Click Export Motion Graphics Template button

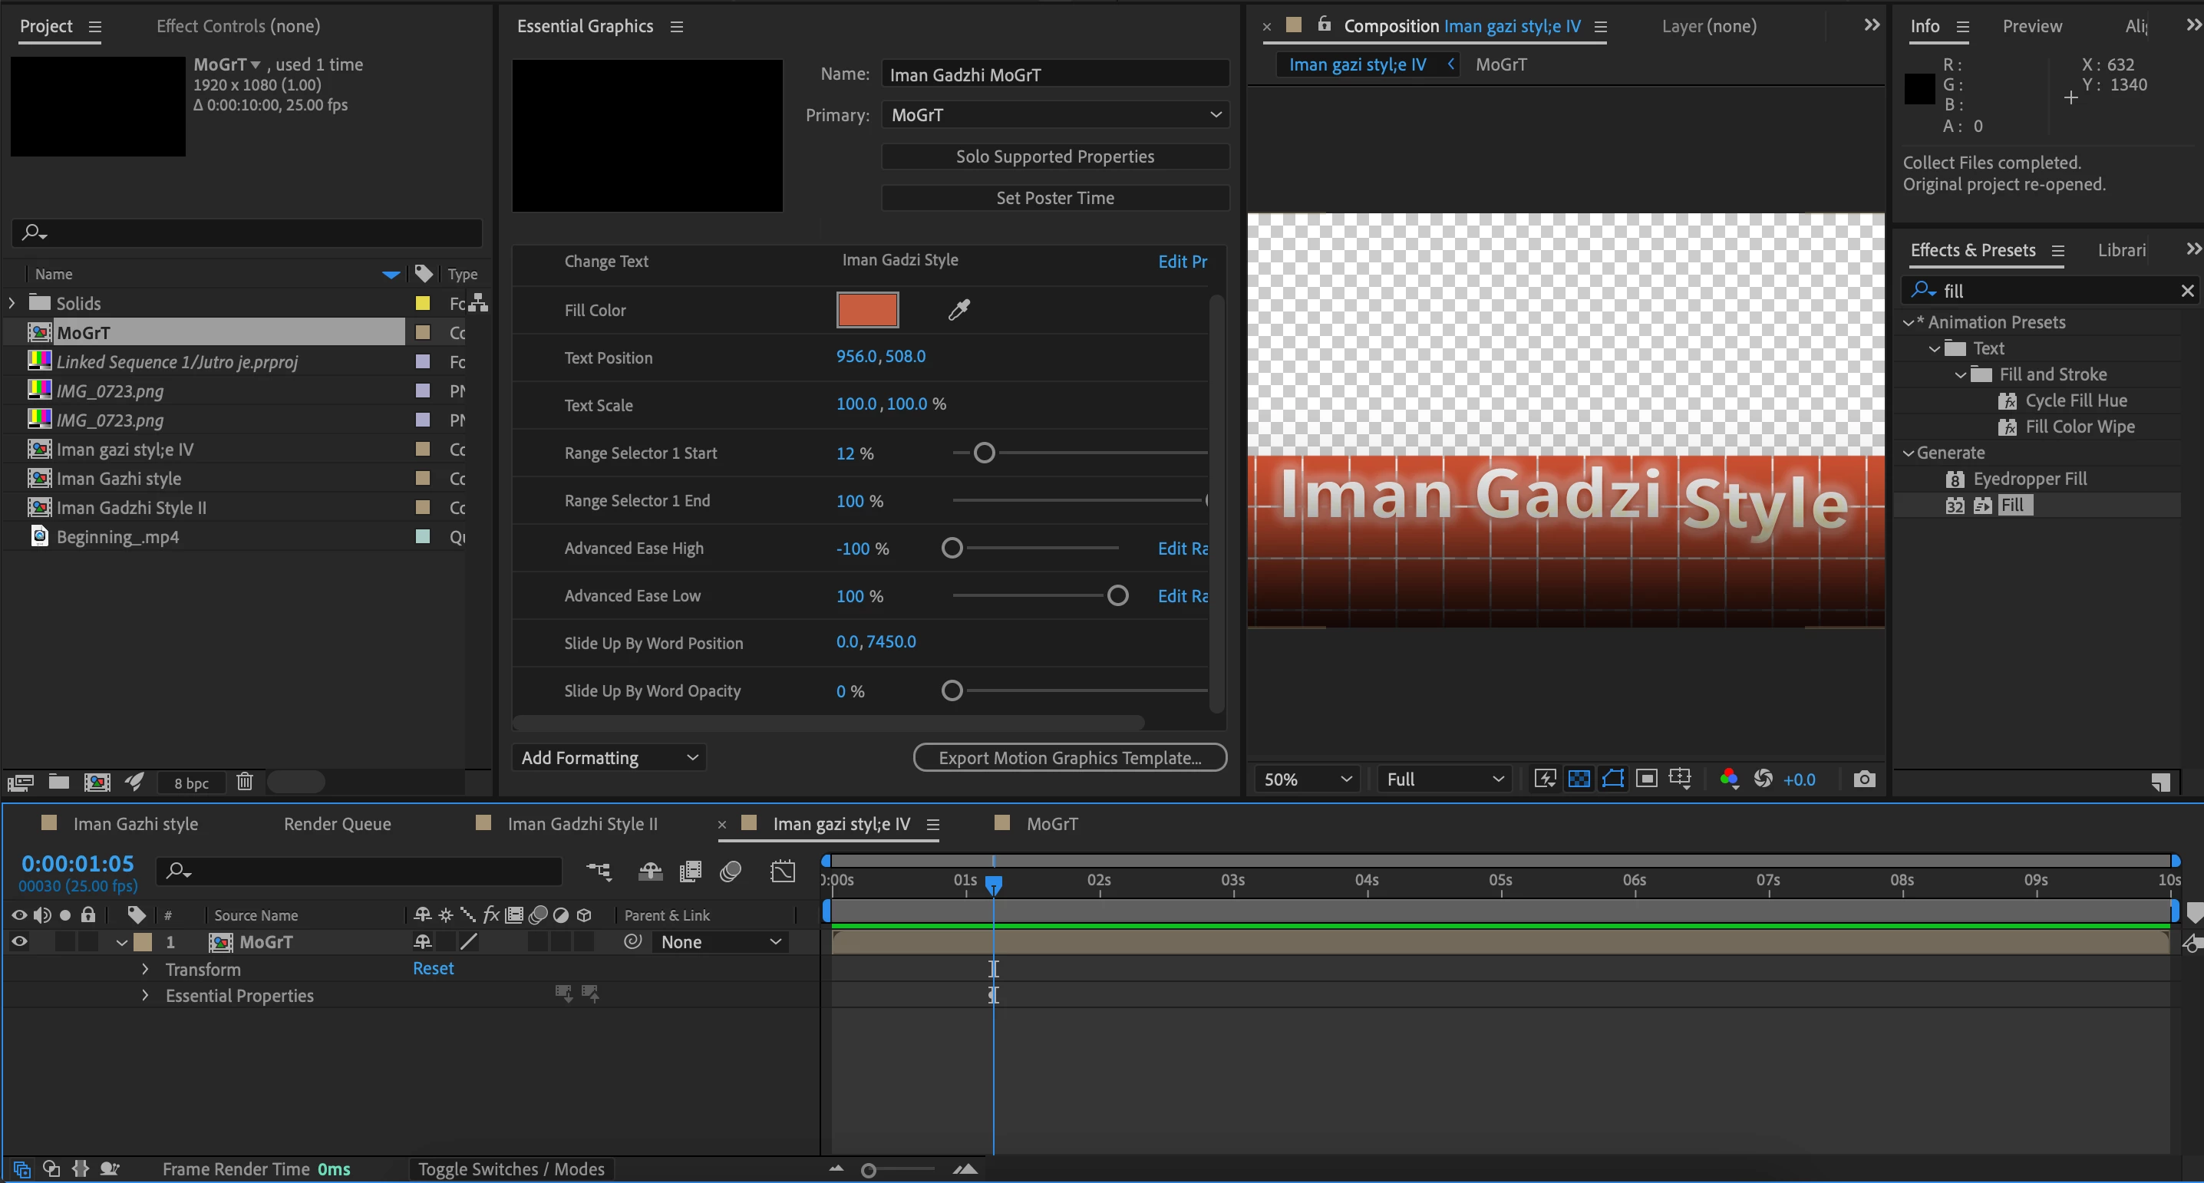click(x=1070, y=758)
